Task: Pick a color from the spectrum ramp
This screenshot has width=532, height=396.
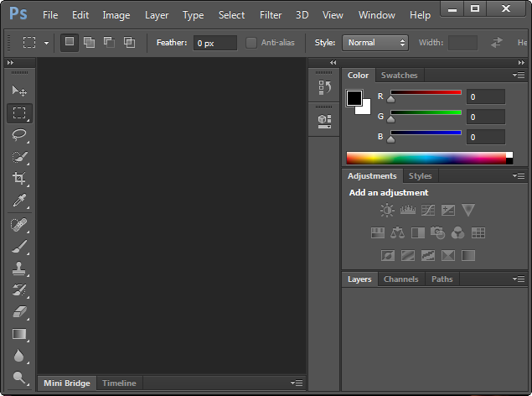Action: [430, 159]
